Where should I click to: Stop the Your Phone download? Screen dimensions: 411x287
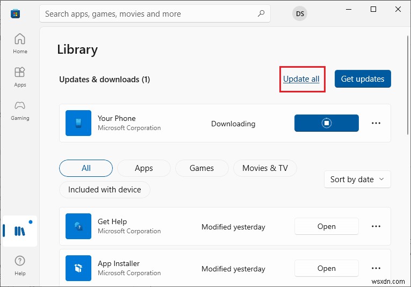coord(326,123)
